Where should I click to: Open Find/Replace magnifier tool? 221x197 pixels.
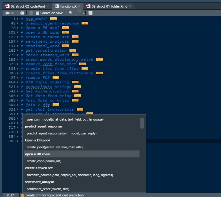tap(71, 13)
